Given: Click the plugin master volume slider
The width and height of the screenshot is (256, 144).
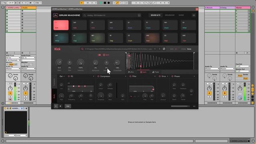Looking at the screenshot, I should tap(180, 106).
